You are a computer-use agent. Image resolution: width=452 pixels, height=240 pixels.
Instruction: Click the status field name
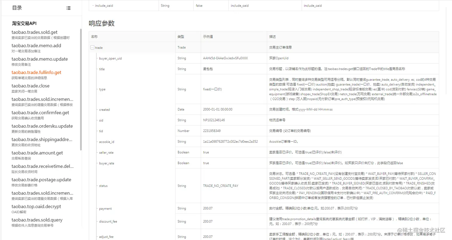(103, 186)
